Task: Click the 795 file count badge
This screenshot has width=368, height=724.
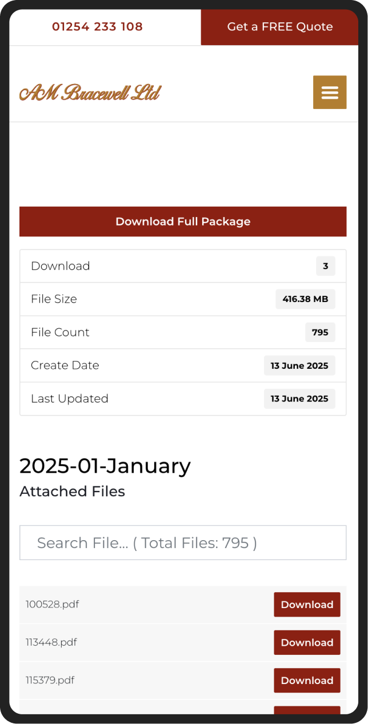Action: pyautogui.click(x=320, y=332)
